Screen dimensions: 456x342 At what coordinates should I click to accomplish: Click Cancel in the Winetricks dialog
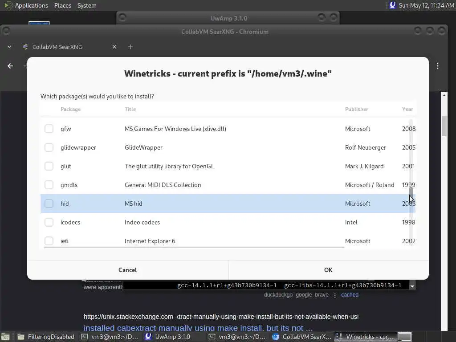click(127, 270)
